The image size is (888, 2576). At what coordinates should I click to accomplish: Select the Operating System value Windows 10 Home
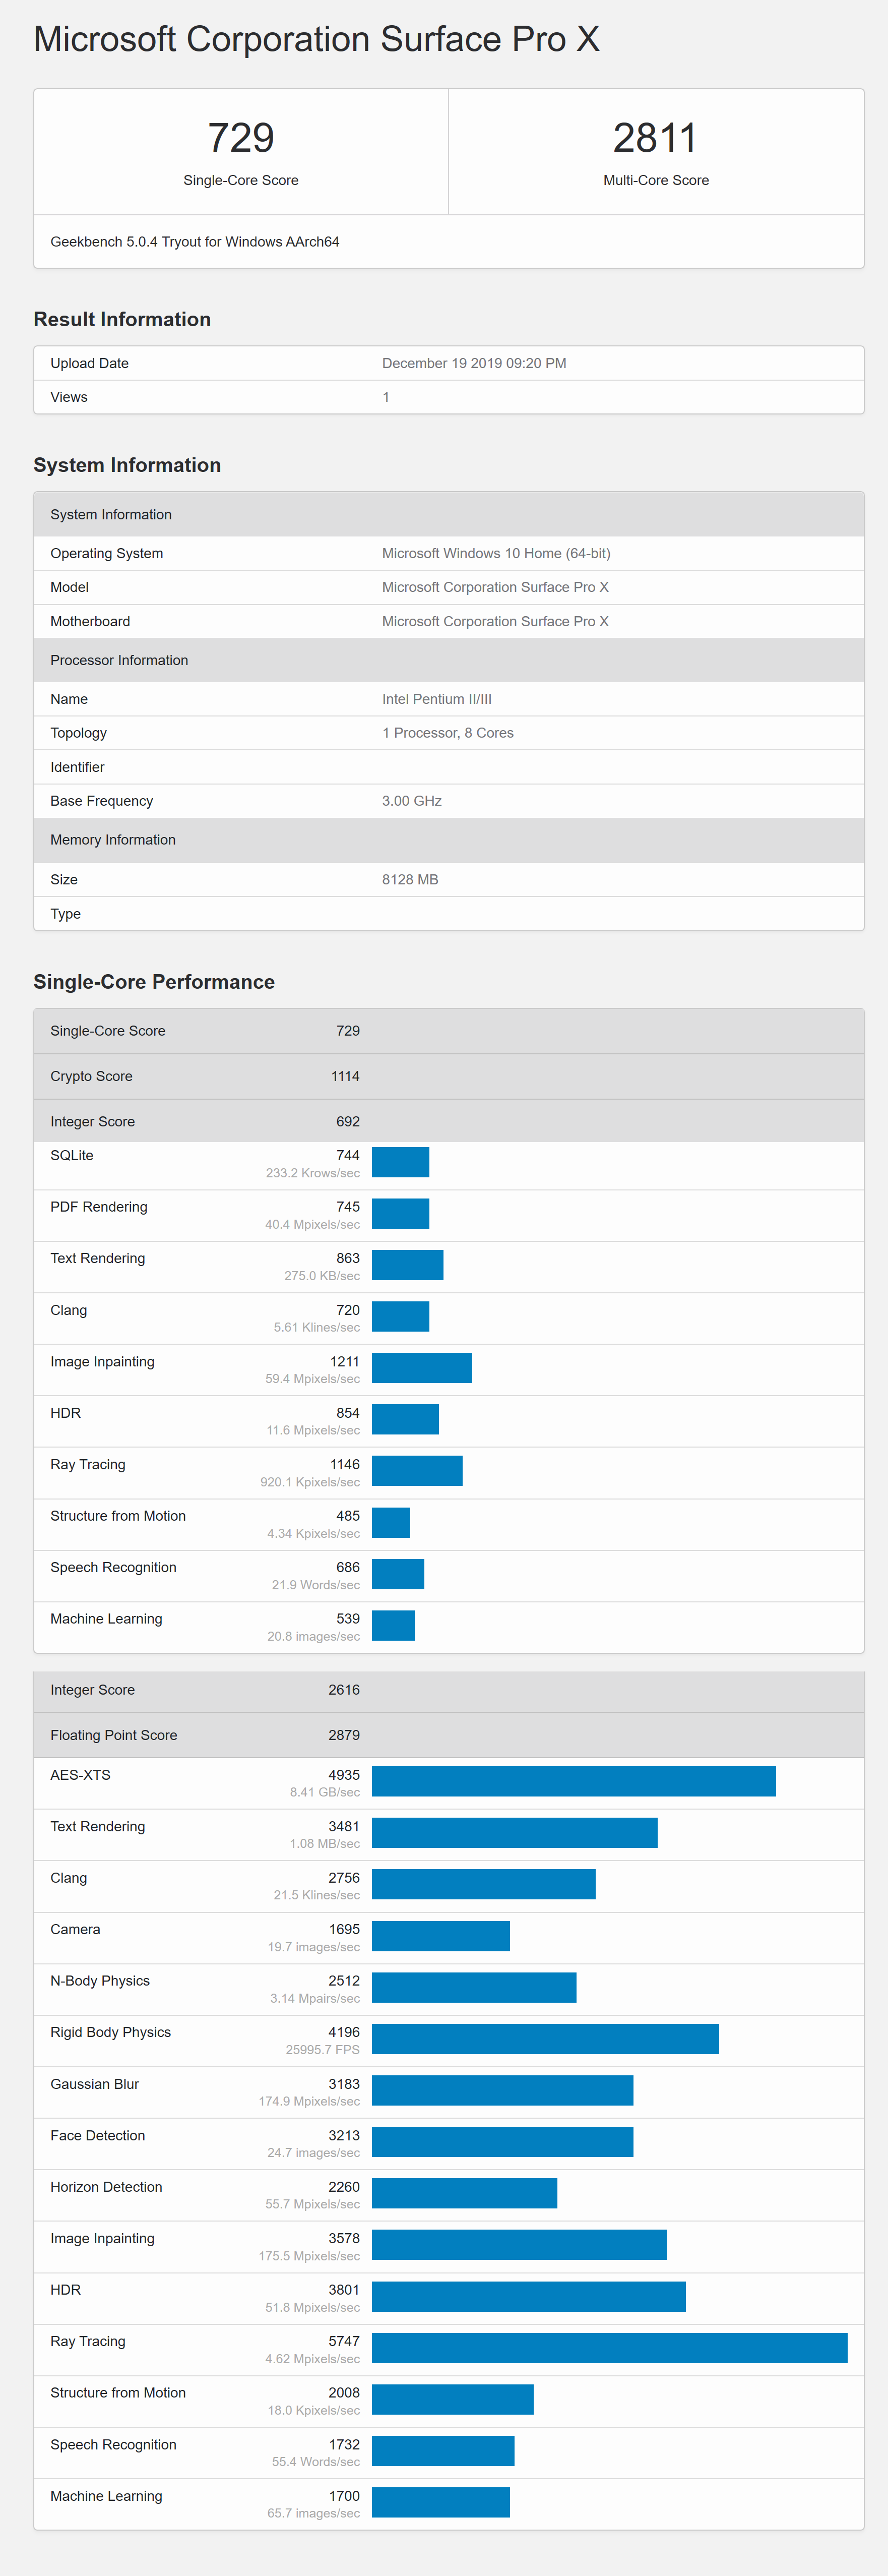pyautogui.click(x=496, y=553)
